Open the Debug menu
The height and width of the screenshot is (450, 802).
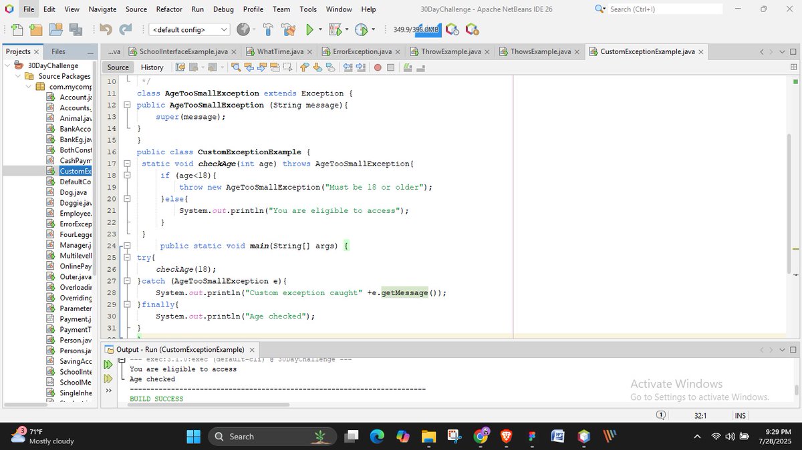[x=223, y=9]
